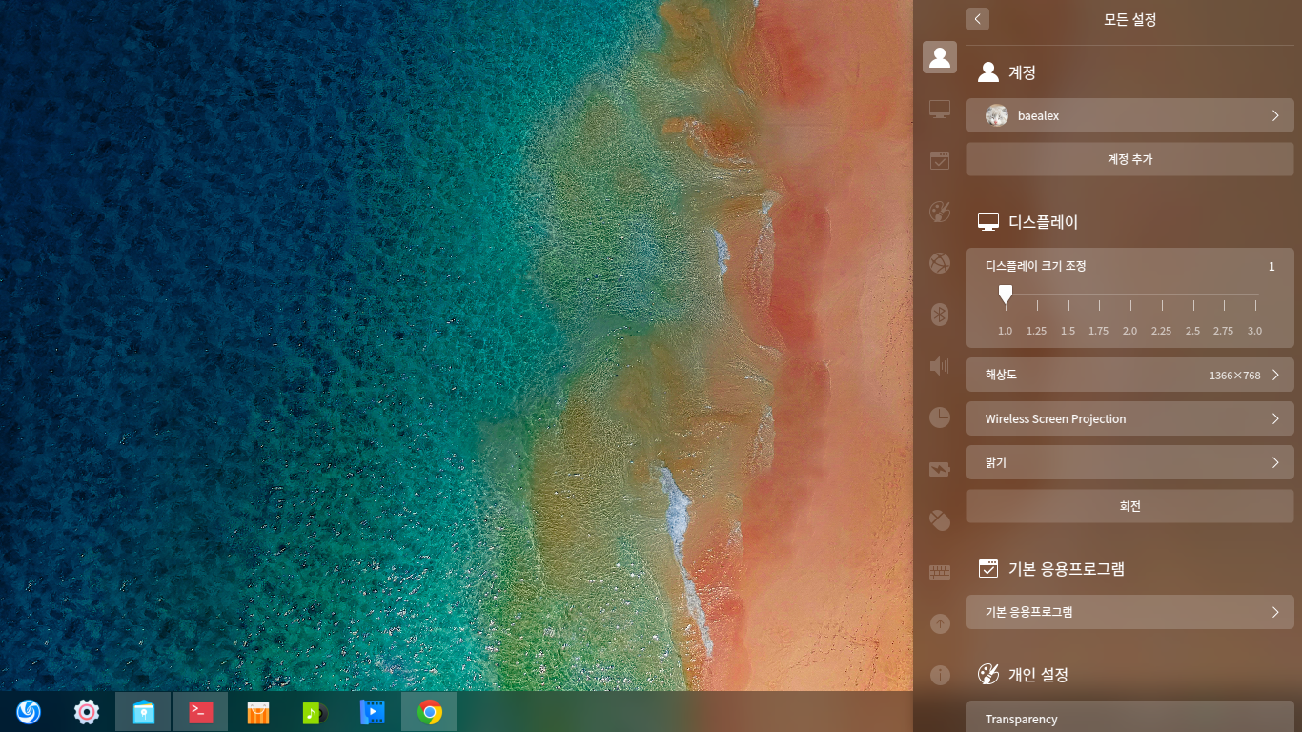Expand the 밝기 brightness settings
The height and width of the screenshot is (732, 1302).
(1129, 462)
